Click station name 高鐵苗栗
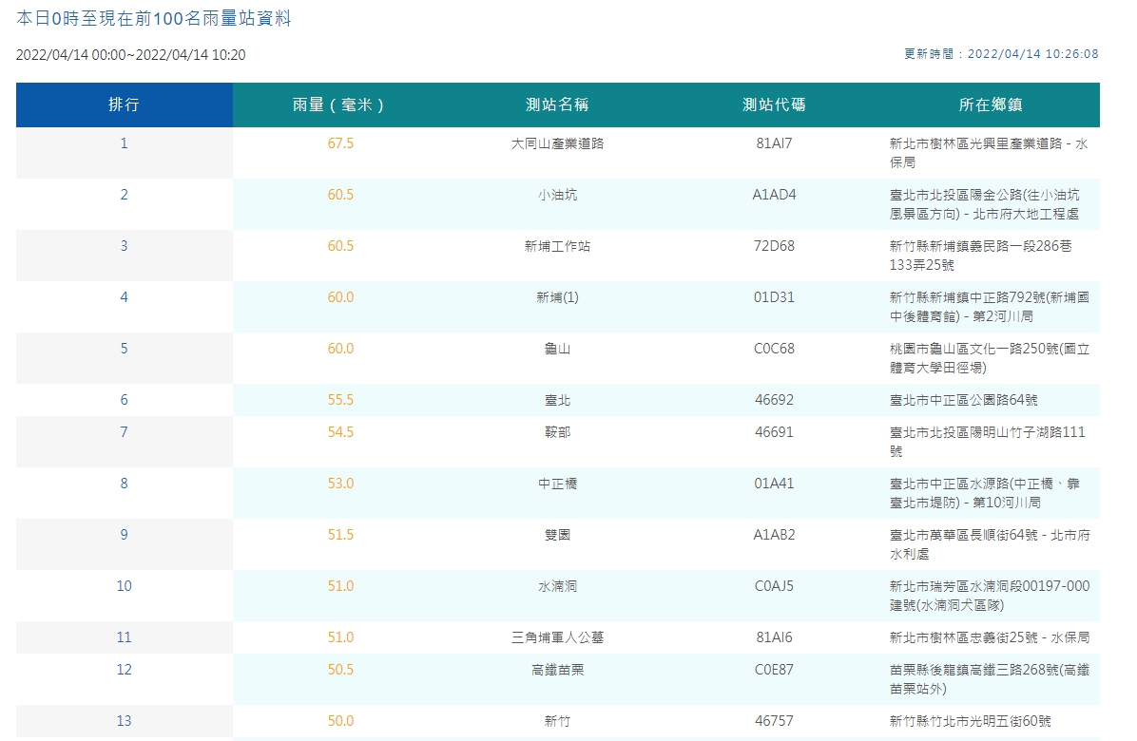1137x741 pixels. tap(558, 671)
